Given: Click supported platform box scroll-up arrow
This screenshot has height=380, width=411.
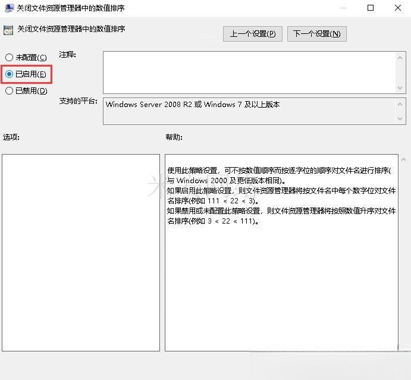Looking at the screenshot, I should pos(400,104).
